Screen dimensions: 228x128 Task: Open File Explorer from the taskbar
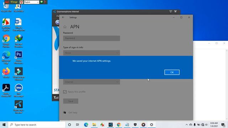[94, 125]
